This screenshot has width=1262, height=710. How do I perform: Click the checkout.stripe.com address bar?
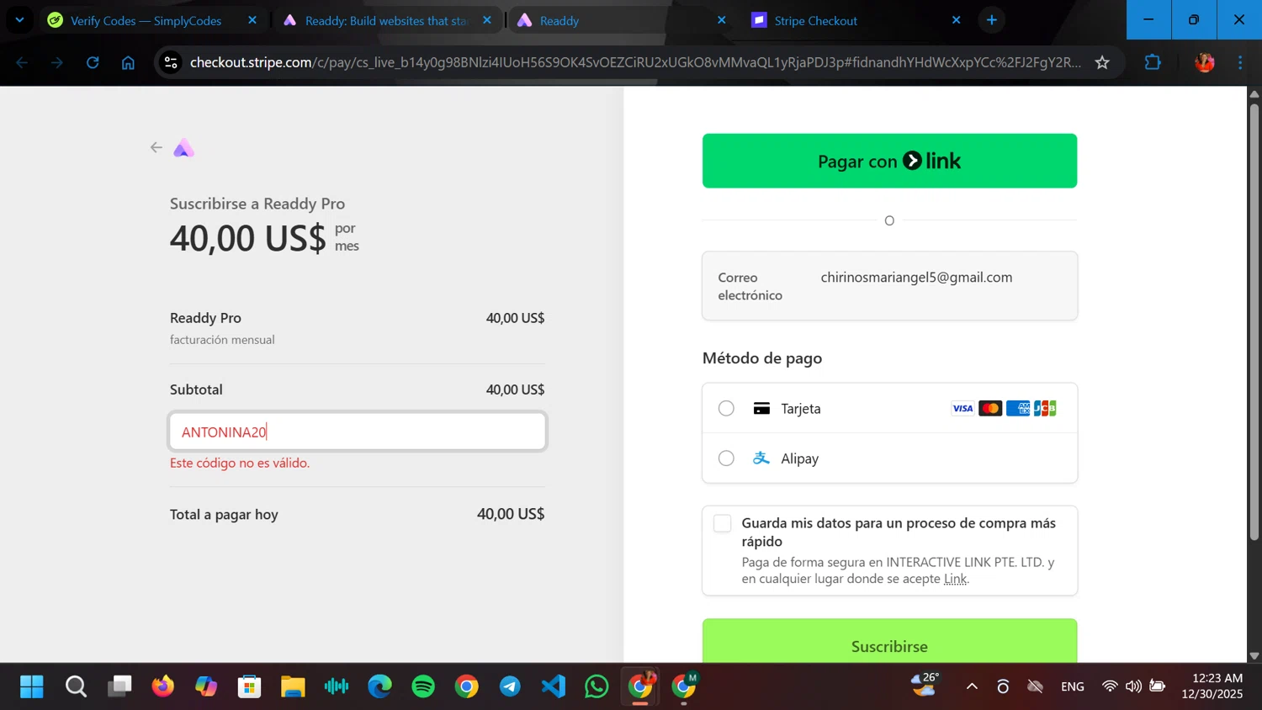635,62
